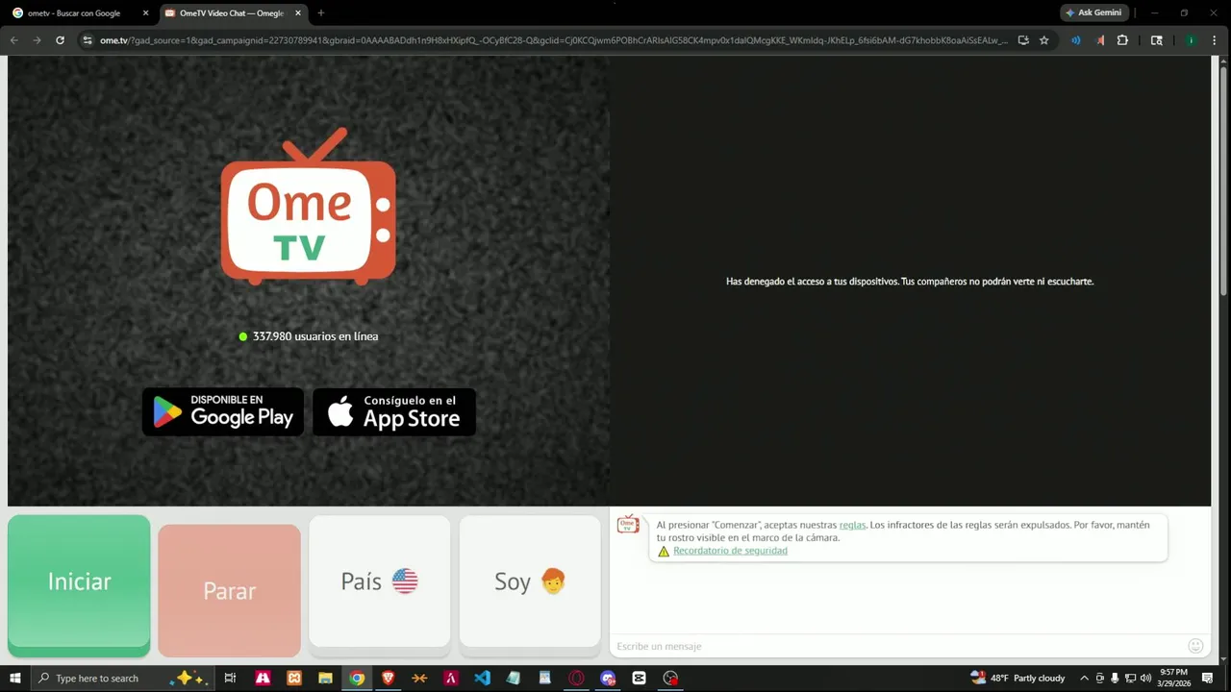Click the Ask Gemini button
1231x692 pixels.
(1093, 12)
